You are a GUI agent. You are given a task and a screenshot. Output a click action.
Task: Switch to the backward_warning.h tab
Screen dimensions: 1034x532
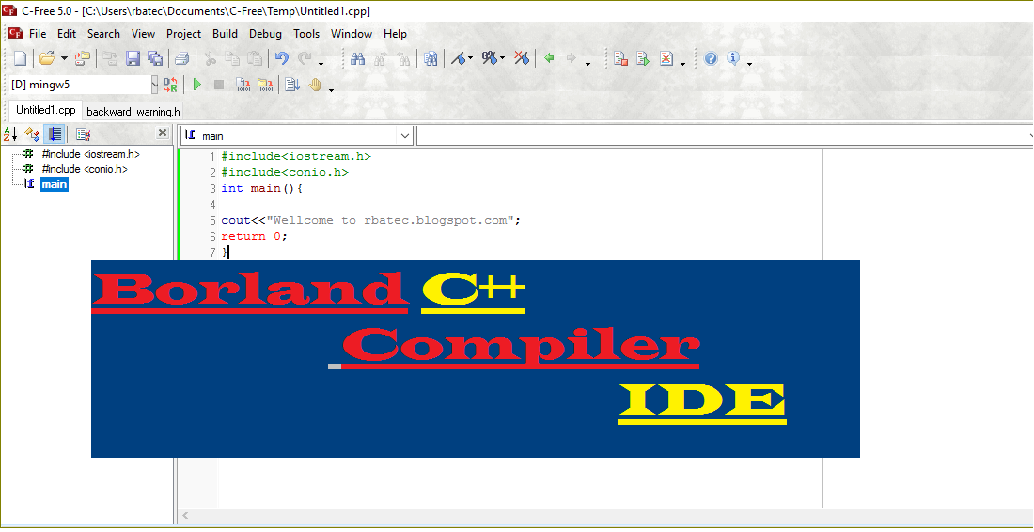[x=133, y=112]
